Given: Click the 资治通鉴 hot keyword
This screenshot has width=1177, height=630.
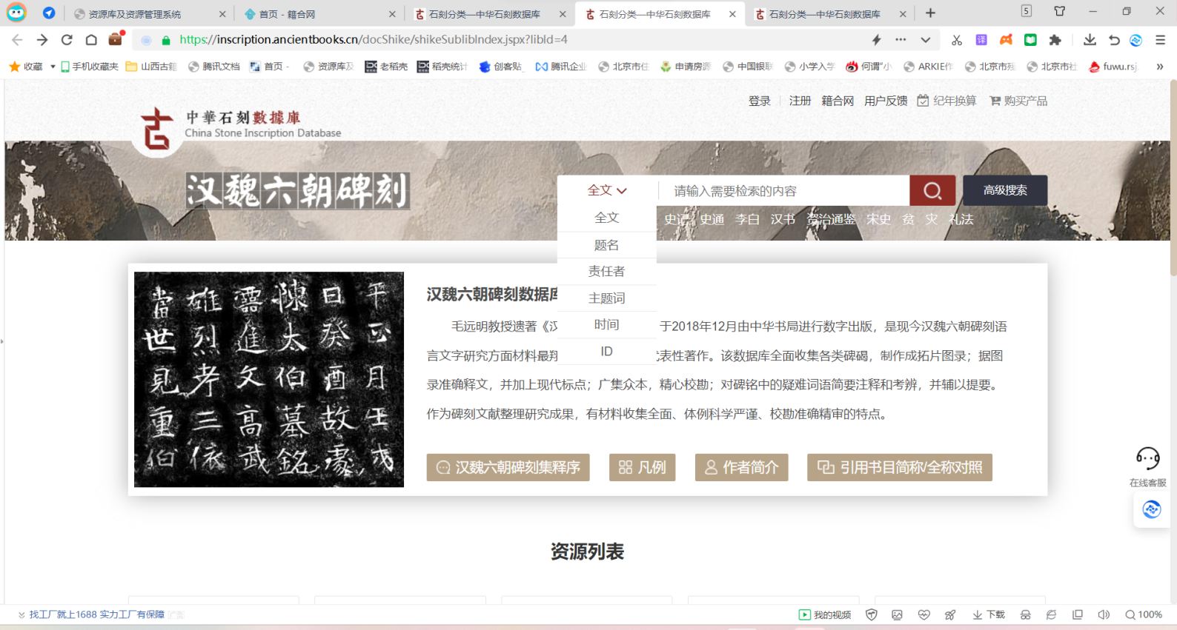Looking at the screenshot, I should (831, 219).
